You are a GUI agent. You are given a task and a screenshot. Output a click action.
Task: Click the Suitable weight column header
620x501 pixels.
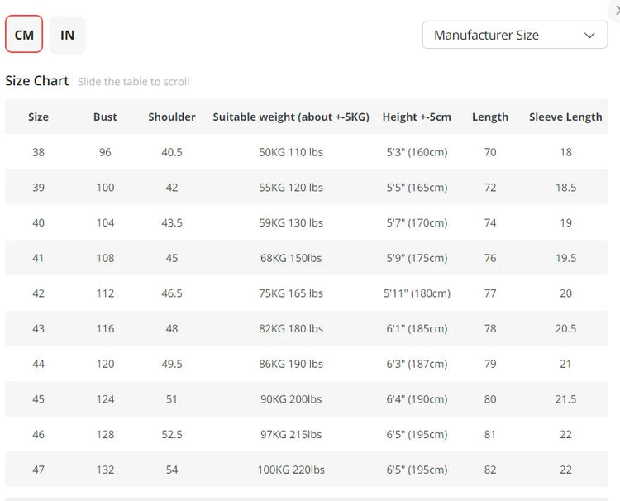click(x=291, y=117)
